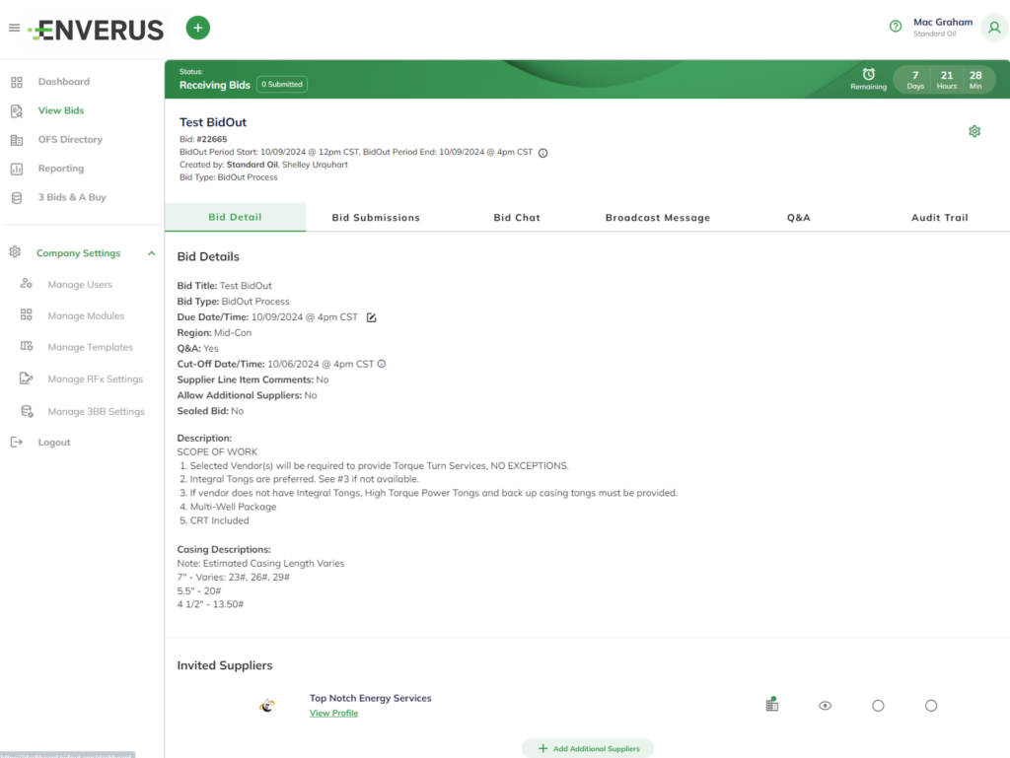1010x758 pixels.
Task: View Profile of Top Notch Energy Services
Action: pyautogui.click(x=333, y=712)
